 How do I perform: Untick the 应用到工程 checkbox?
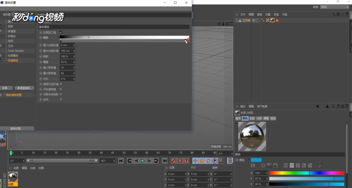61,32
